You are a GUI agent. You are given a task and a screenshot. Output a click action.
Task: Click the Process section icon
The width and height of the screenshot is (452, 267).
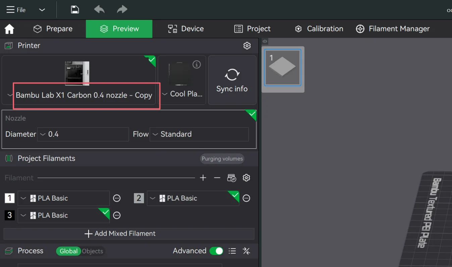(9, 251)
